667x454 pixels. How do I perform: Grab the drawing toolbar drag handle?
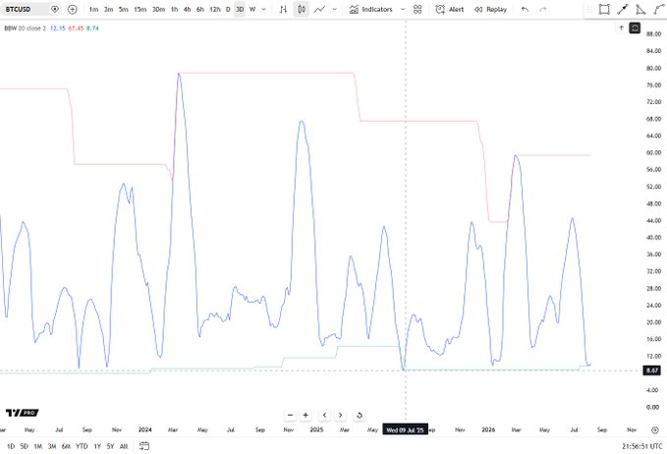pyautogui.click(x=589, y=10)
